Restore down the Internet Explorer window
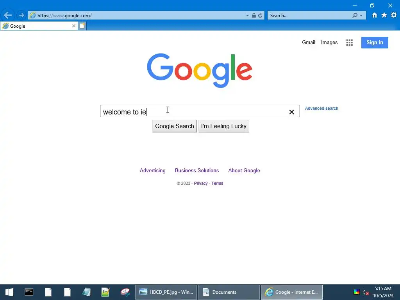Image resolution: width=400 pixels, height=300 pixels. 372,5
